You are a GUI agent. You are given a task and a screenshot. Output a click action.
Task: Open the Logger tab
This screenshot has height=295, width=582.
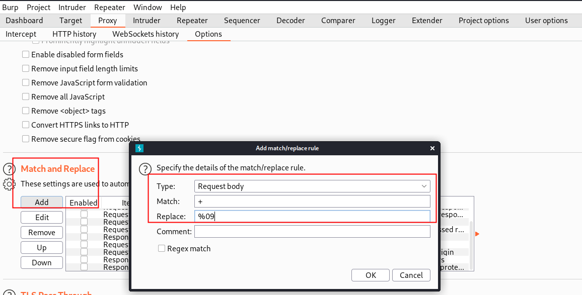(x=384, y=21)
